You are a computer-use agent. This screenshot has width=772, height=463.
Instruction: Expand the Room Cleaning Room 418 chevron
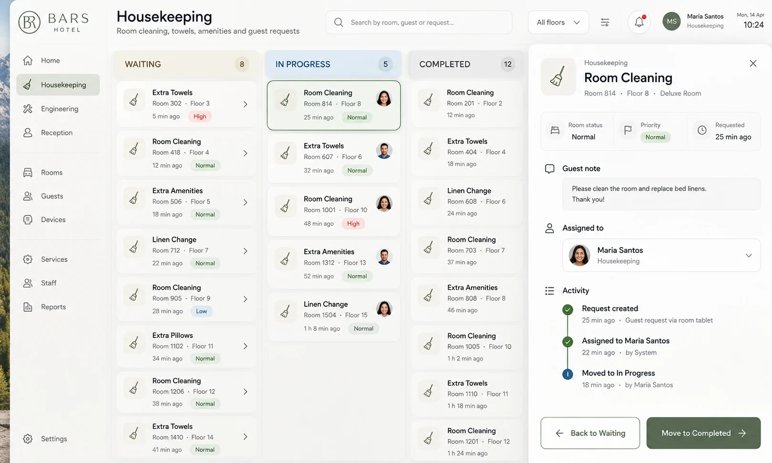[245, 154]
